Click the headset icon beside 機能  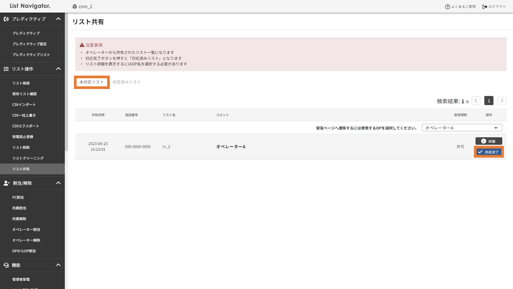click(6, 265)
